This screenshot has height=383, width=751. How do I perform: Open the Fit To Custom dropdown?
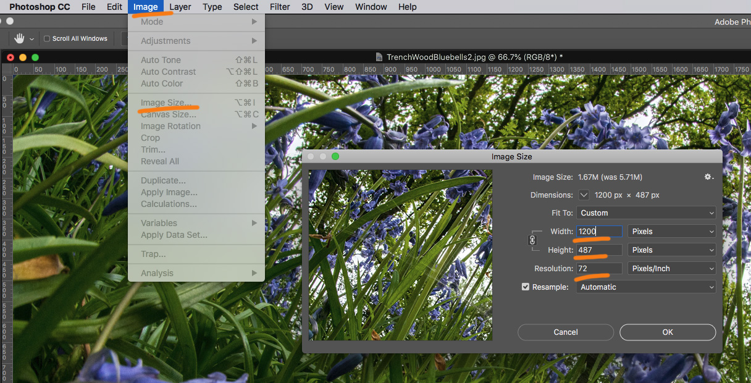click(646, 213)
